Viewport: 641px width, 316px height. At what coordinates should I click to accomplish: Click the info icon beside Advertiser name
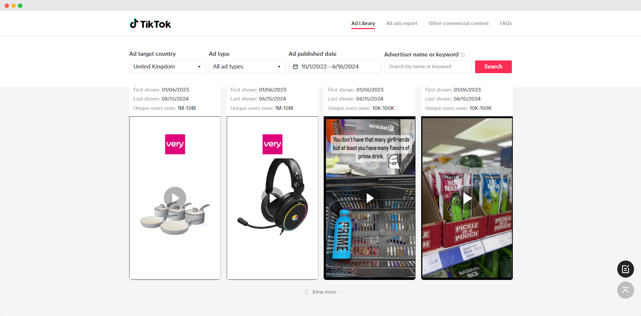click(463, 55)
